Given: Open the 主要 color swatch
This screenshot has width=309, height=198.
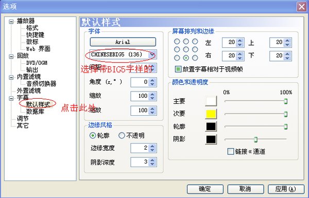Looking at the screenshot, I should pos(211,101).
